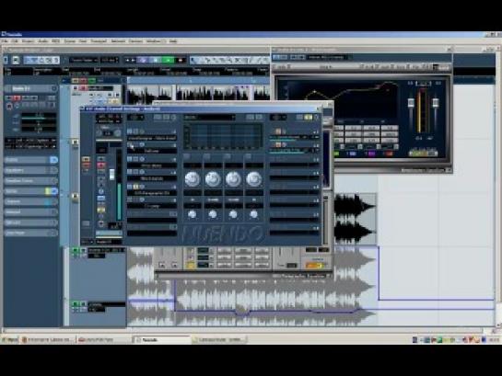Toggle first insert slot power button
This screenshot has width=502, height=376.
pos(130,131)
